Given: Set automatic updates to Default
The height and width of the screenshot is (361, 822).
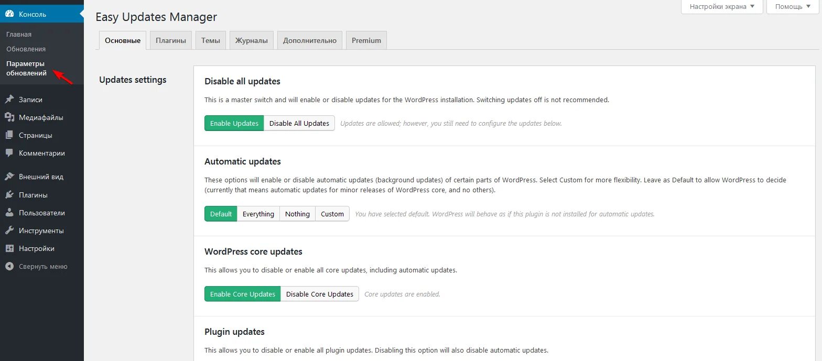Looking at the screenshot, I should (221, 214).
